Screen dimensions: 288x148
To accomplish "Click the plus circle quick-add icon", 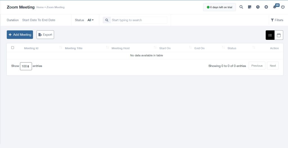I will click(266, 7).
